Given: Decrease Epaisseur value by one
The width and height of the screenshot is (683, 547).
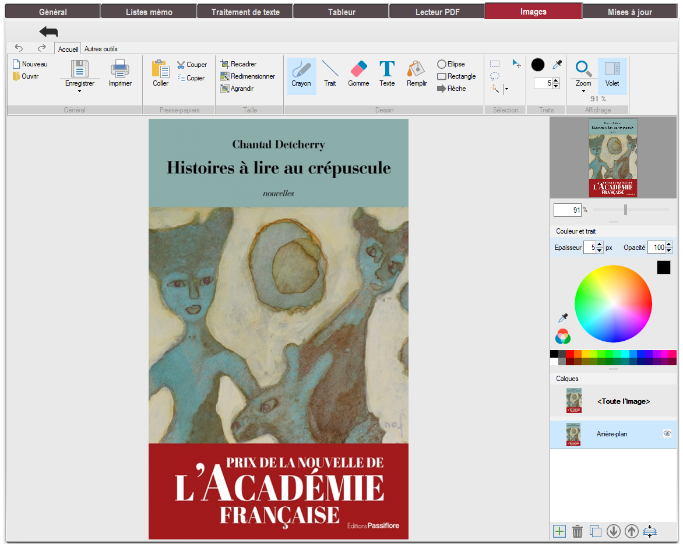Looking at the screenshot, I should [x=600, y=250].
